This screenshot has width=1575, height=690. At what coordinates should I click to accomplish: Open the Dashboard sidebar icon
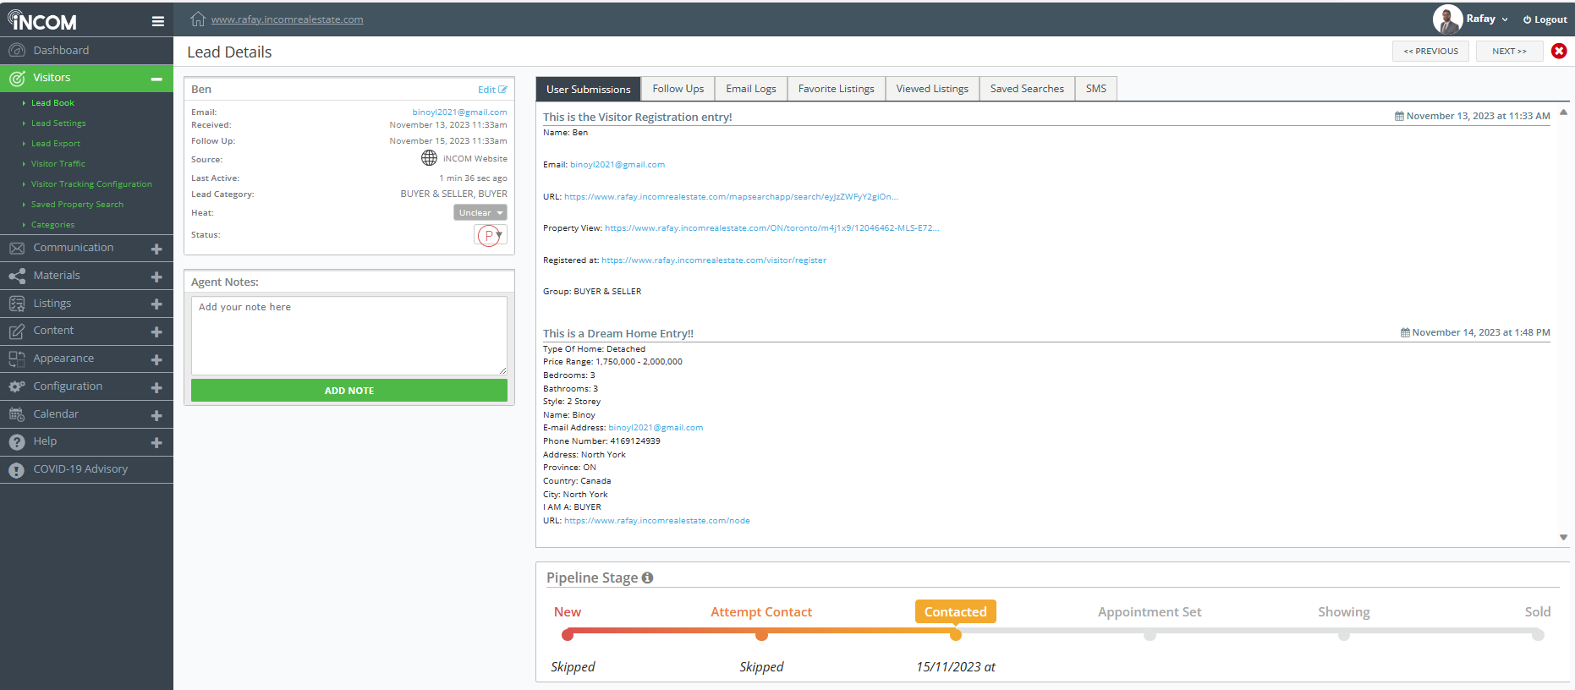[17, 51]
